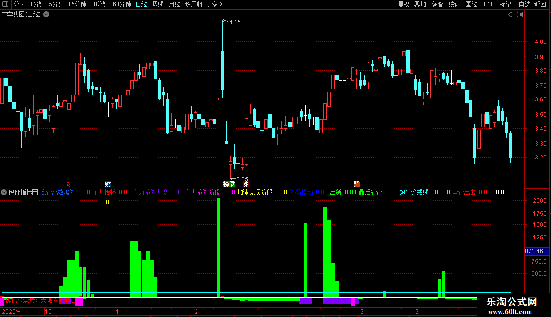Viewport: 551px width, 317px height.
Task: Open the 广宇集团 chart dropdown arrow
Action: tap(46, 15)
